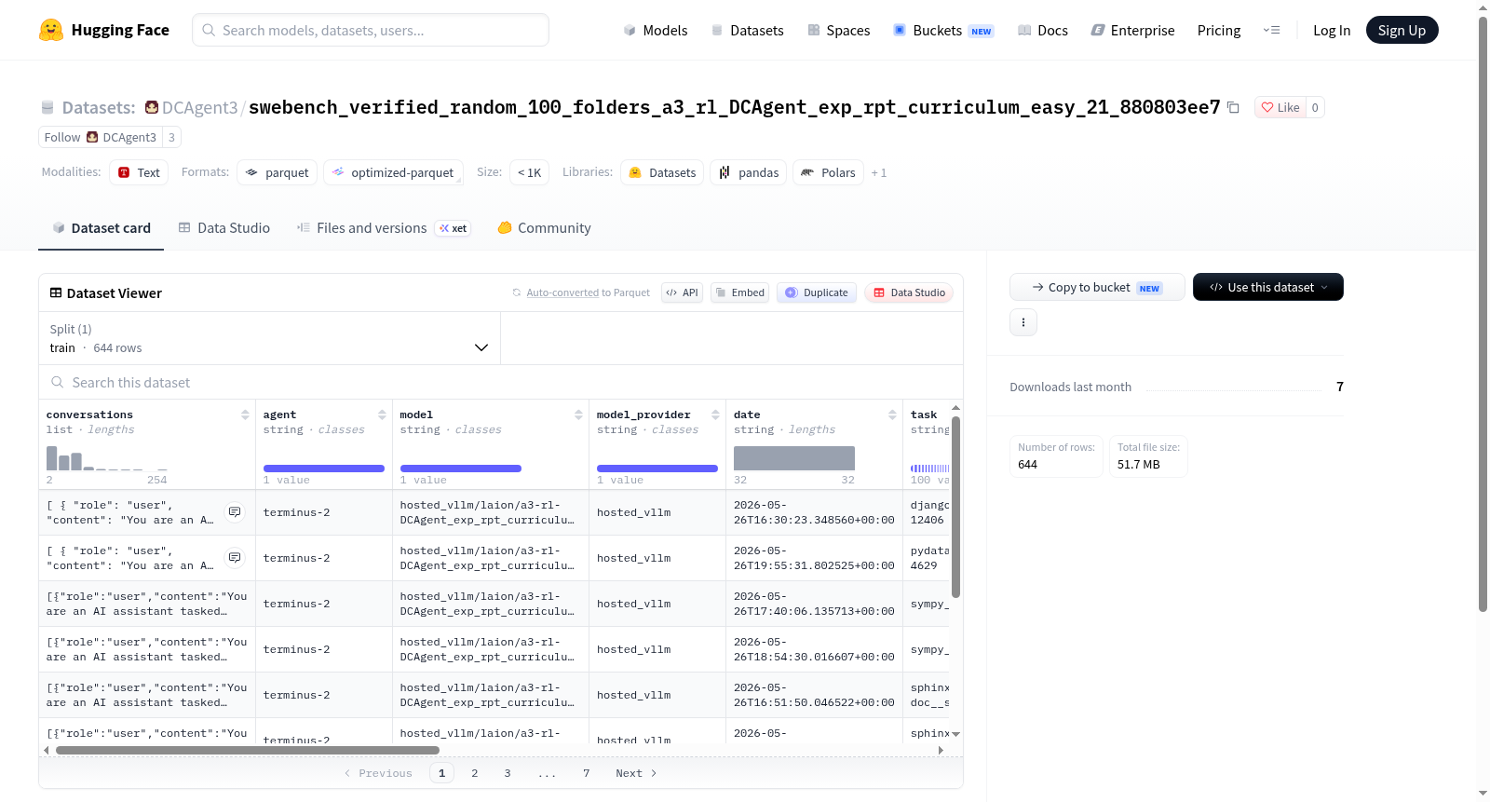Go to page 2 of the table
The height and width of the screenshot is (802, 1490).
[475, 773]
